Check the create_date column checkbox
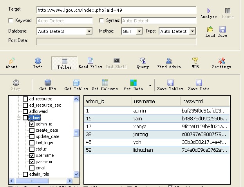The height and width of the screenshot is (187, 244). click(x=32, y=130)
